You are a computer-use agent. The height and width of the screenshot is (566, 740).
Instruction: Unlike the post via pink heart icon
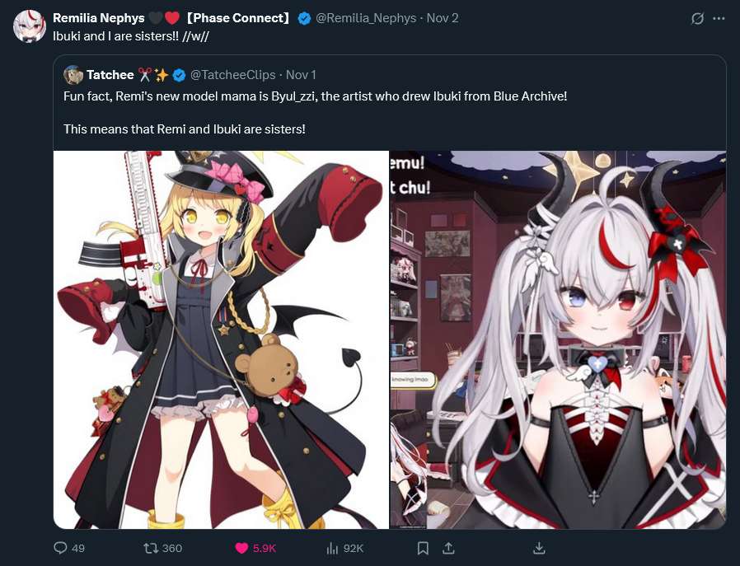(x=241, y=548)
